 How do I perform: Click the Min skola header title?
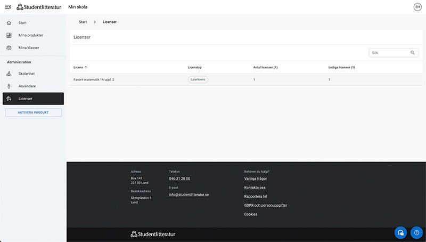[78, 7]
